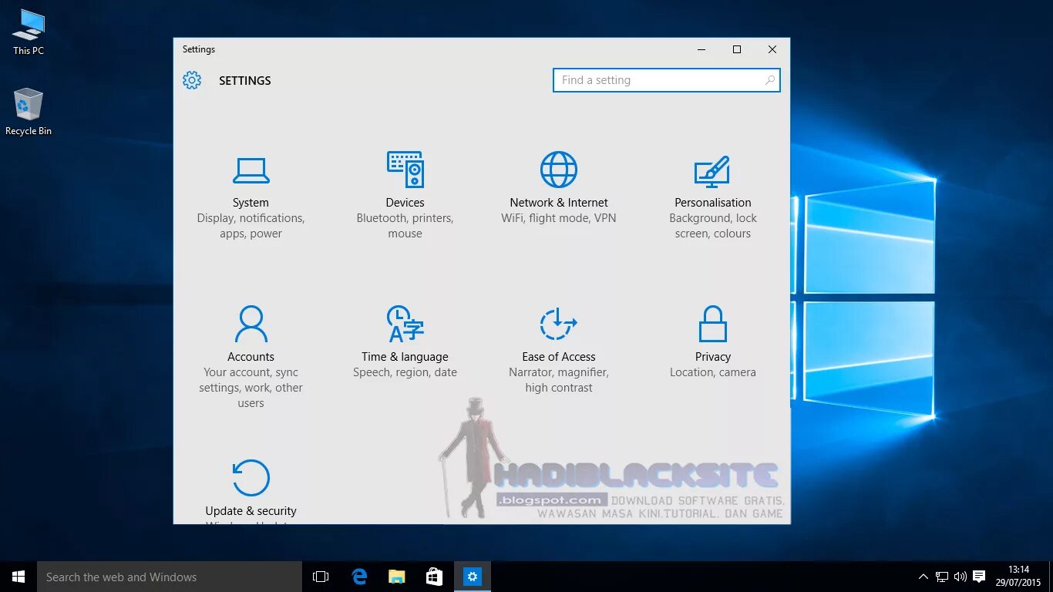
Task: Click the Privacy label
Action: [x=713, y=357]
